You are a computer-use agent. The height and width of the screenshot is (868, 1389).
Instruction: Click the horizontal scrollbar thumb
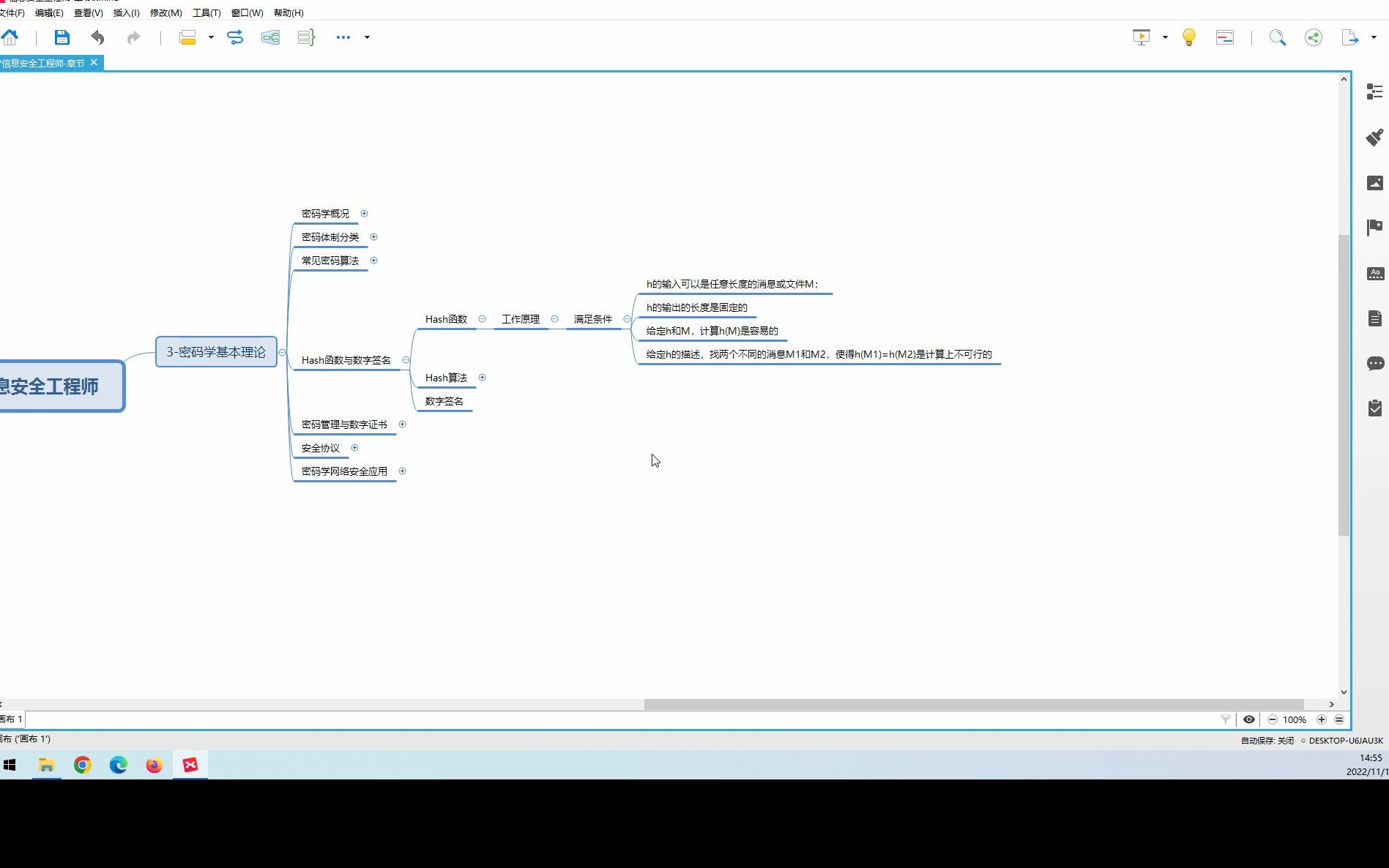[974, 704]
